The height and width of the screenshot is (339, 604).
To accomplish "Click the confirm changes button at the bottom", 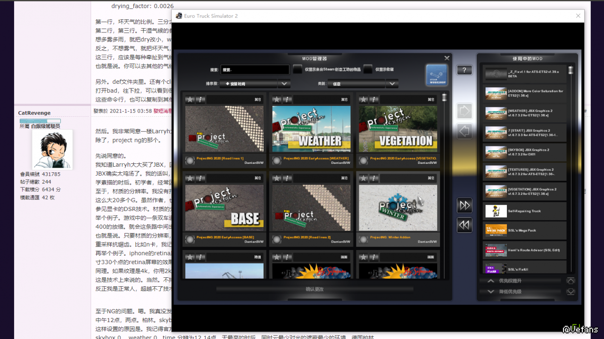I will pos(314,289).
